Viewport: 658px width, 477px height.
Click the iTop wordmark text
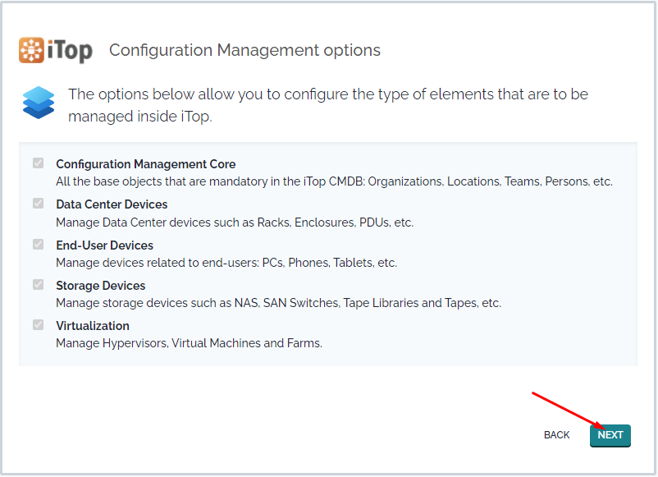70,51
